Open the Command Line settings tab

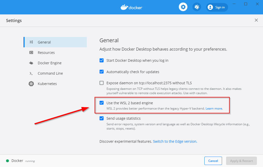pos(55,73)
